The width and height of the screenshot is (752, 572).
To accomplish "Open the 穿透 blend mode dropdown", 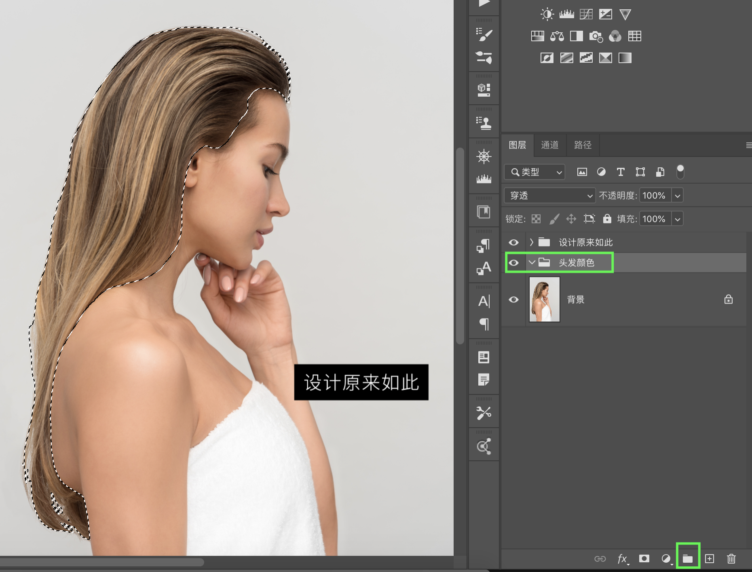I will point(549,196).
